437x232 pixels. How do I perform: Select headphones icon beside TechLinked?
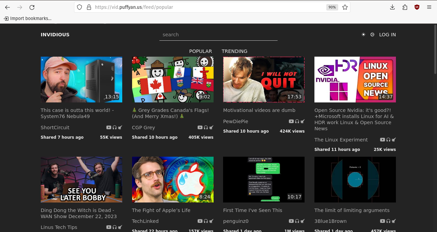206,221
